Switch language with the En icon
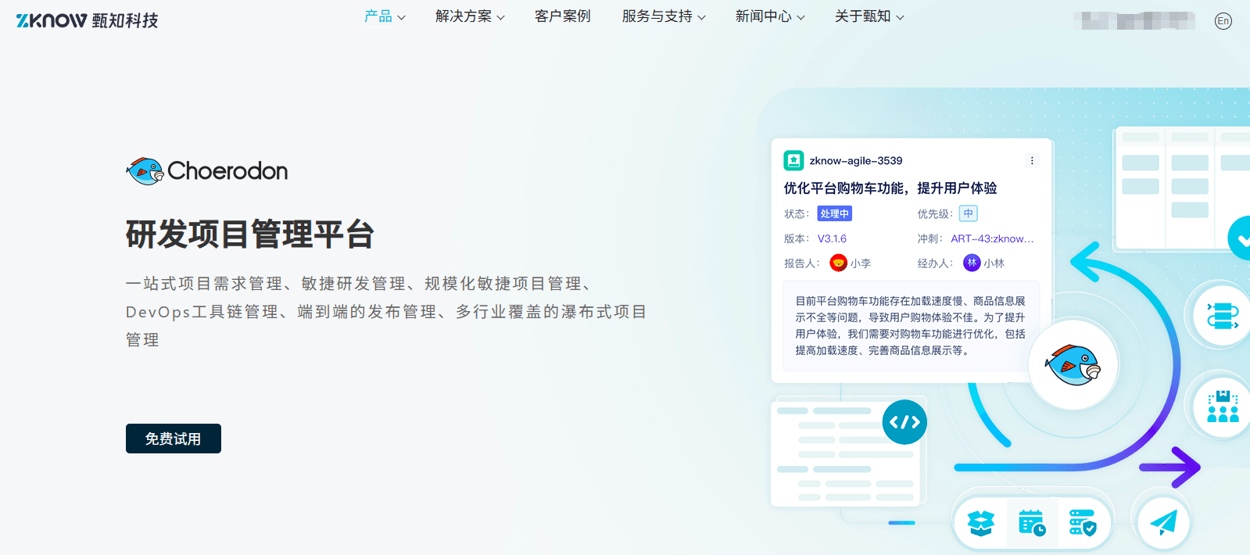 pyautogui.click(x=1223, y=21)
